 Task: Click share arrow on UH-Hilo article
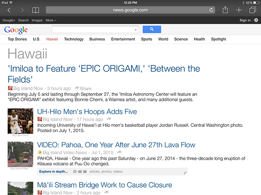point(109,119)
